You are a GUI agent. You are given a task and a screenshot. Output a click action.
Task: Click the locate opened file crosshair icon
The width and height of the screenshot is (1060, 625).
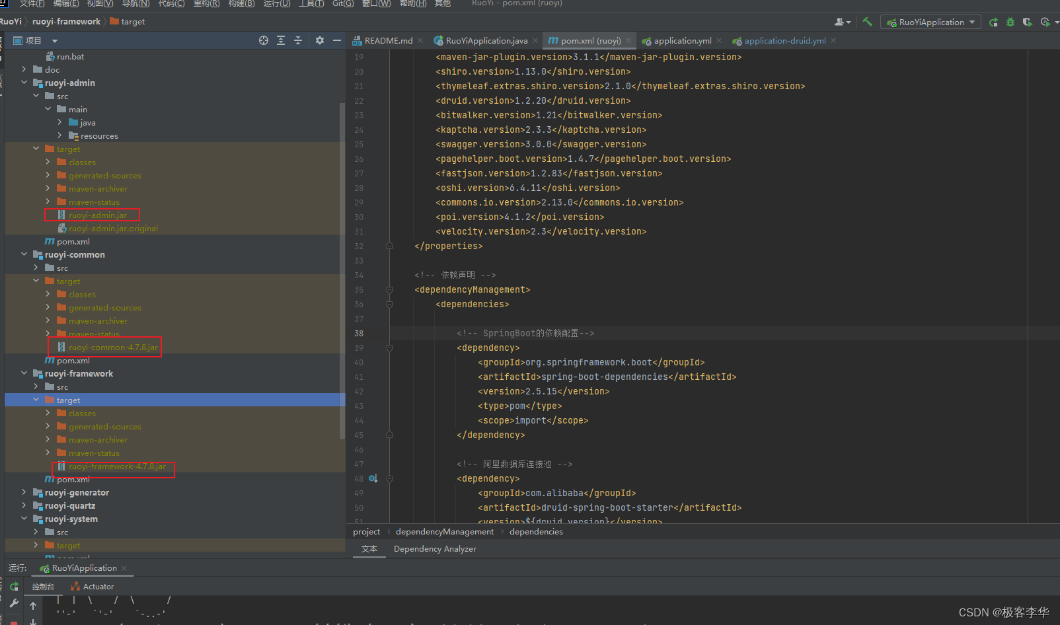264,40
